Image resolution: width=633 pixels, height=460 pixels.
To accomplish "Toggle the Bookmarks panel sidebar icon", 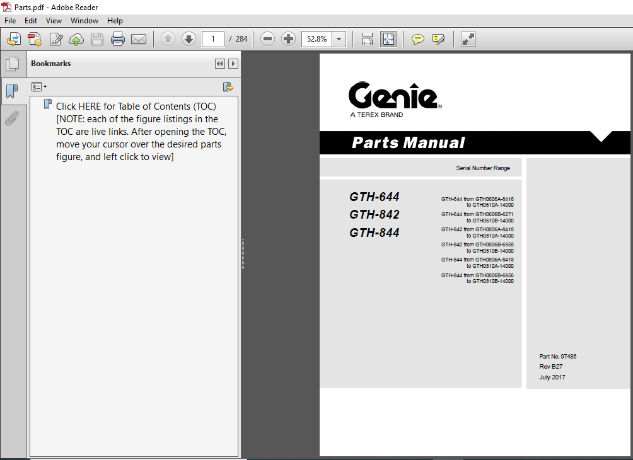I will (x=13, y=91).
